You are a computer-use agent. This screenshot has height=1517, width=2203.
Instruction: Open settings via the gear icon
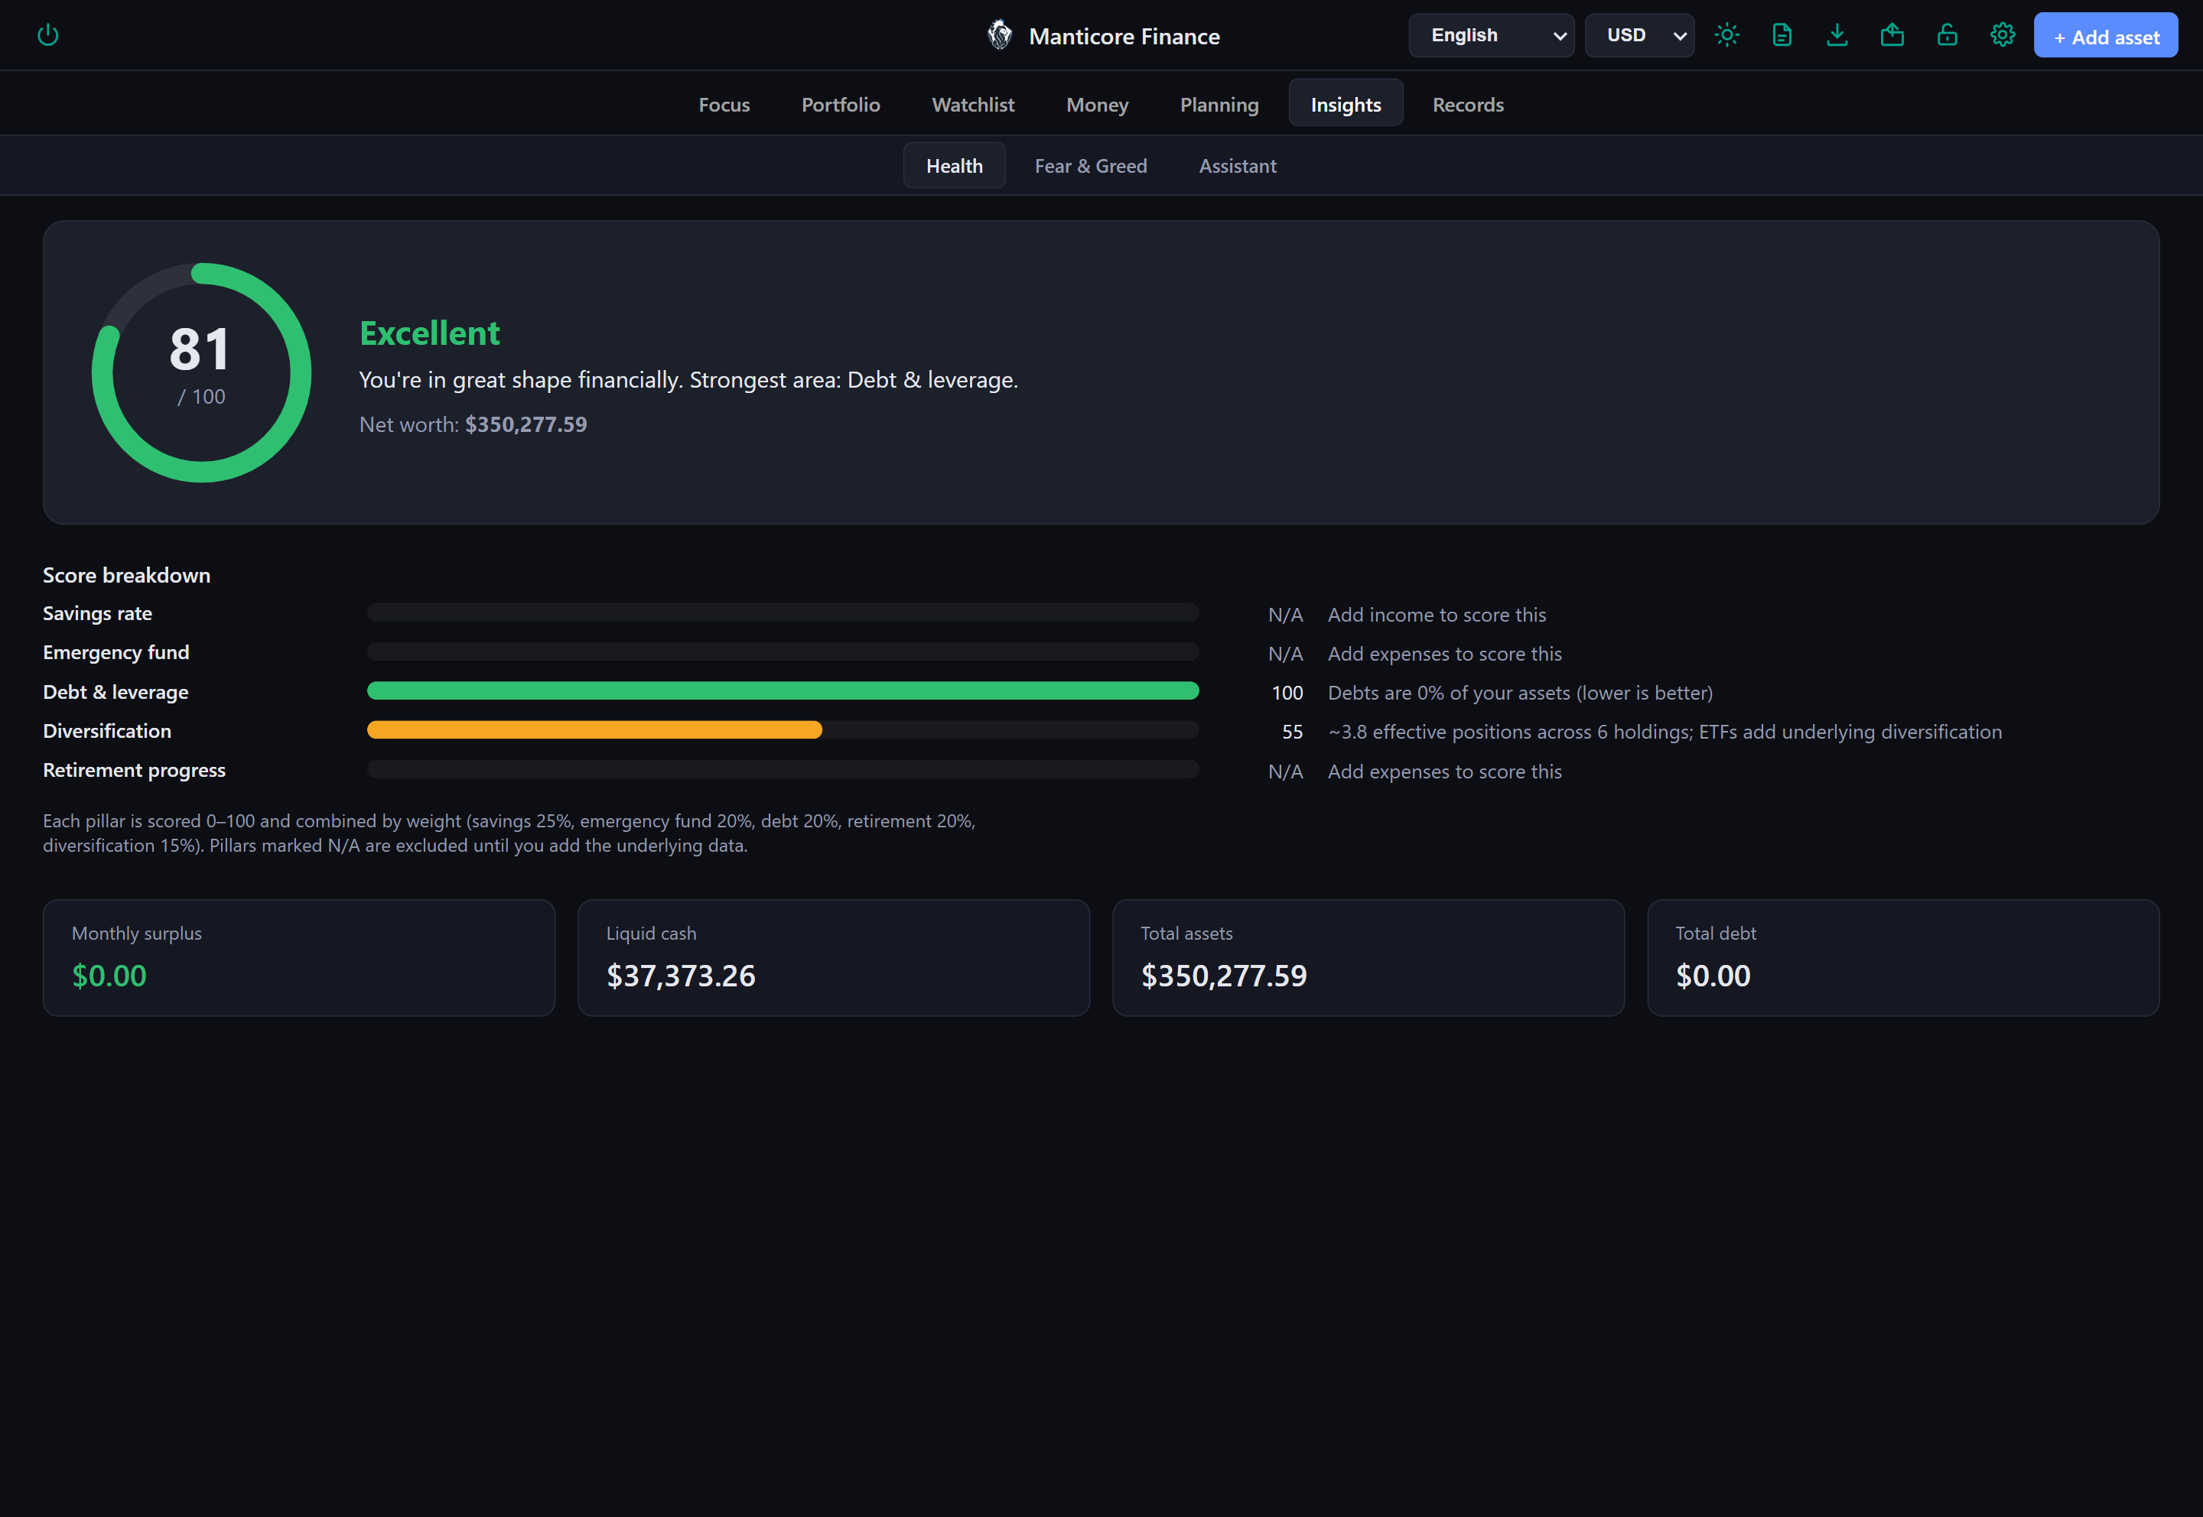coord(2003,35)
